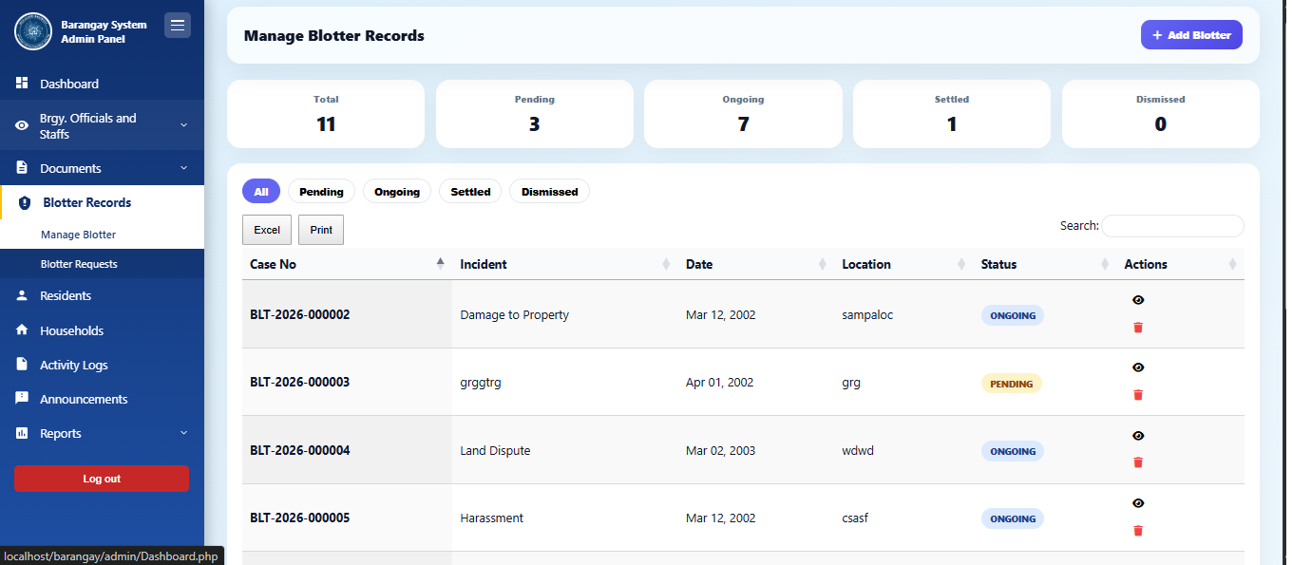This screenshot has width=1292, height=565.
Task: Click the Add Blotter button
Action: pos(1191,35)
